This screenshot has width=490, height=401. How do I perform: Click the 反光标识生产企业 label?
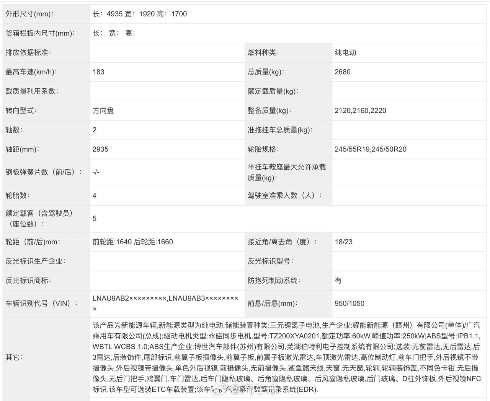pos(35,261)
